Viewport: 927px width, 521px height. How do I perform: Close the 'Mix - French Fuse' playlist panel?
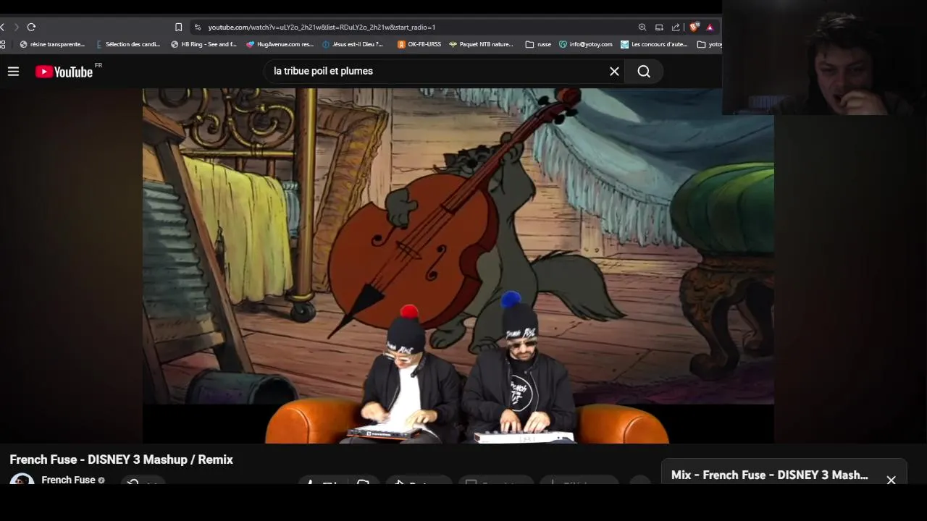(x=891, y=480)
